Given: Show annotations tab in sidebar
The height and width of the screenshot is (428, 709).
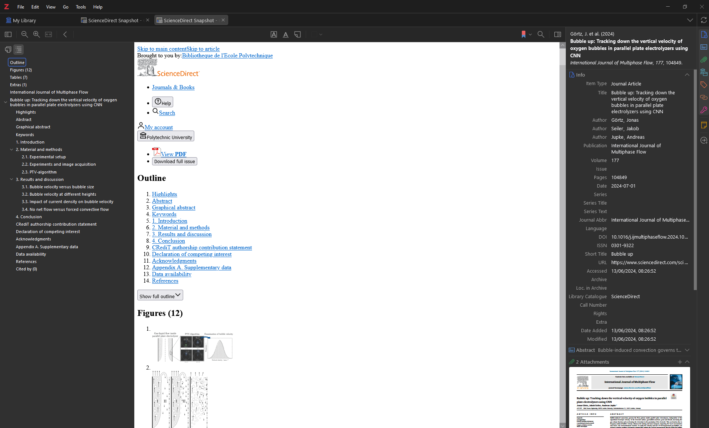Looking at the screenshot, I should click(x=8, y=49).
